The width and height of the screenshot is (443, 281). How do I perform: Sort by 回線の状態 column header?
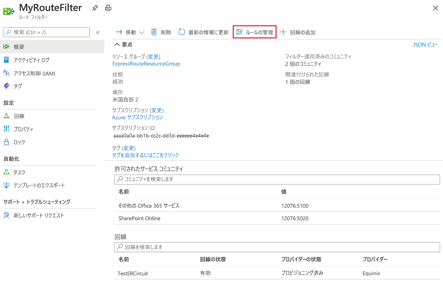click(x=213, y=259)
